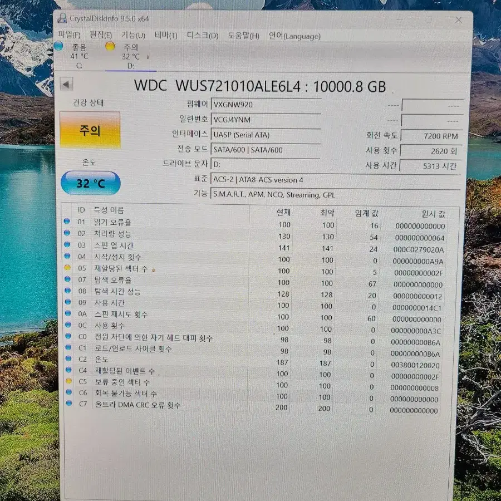Viewport: 501px width, 501px height.
Task: Click the power on hours 5313 시간 field
Action: pyautogui.click(x=431, y=166)
